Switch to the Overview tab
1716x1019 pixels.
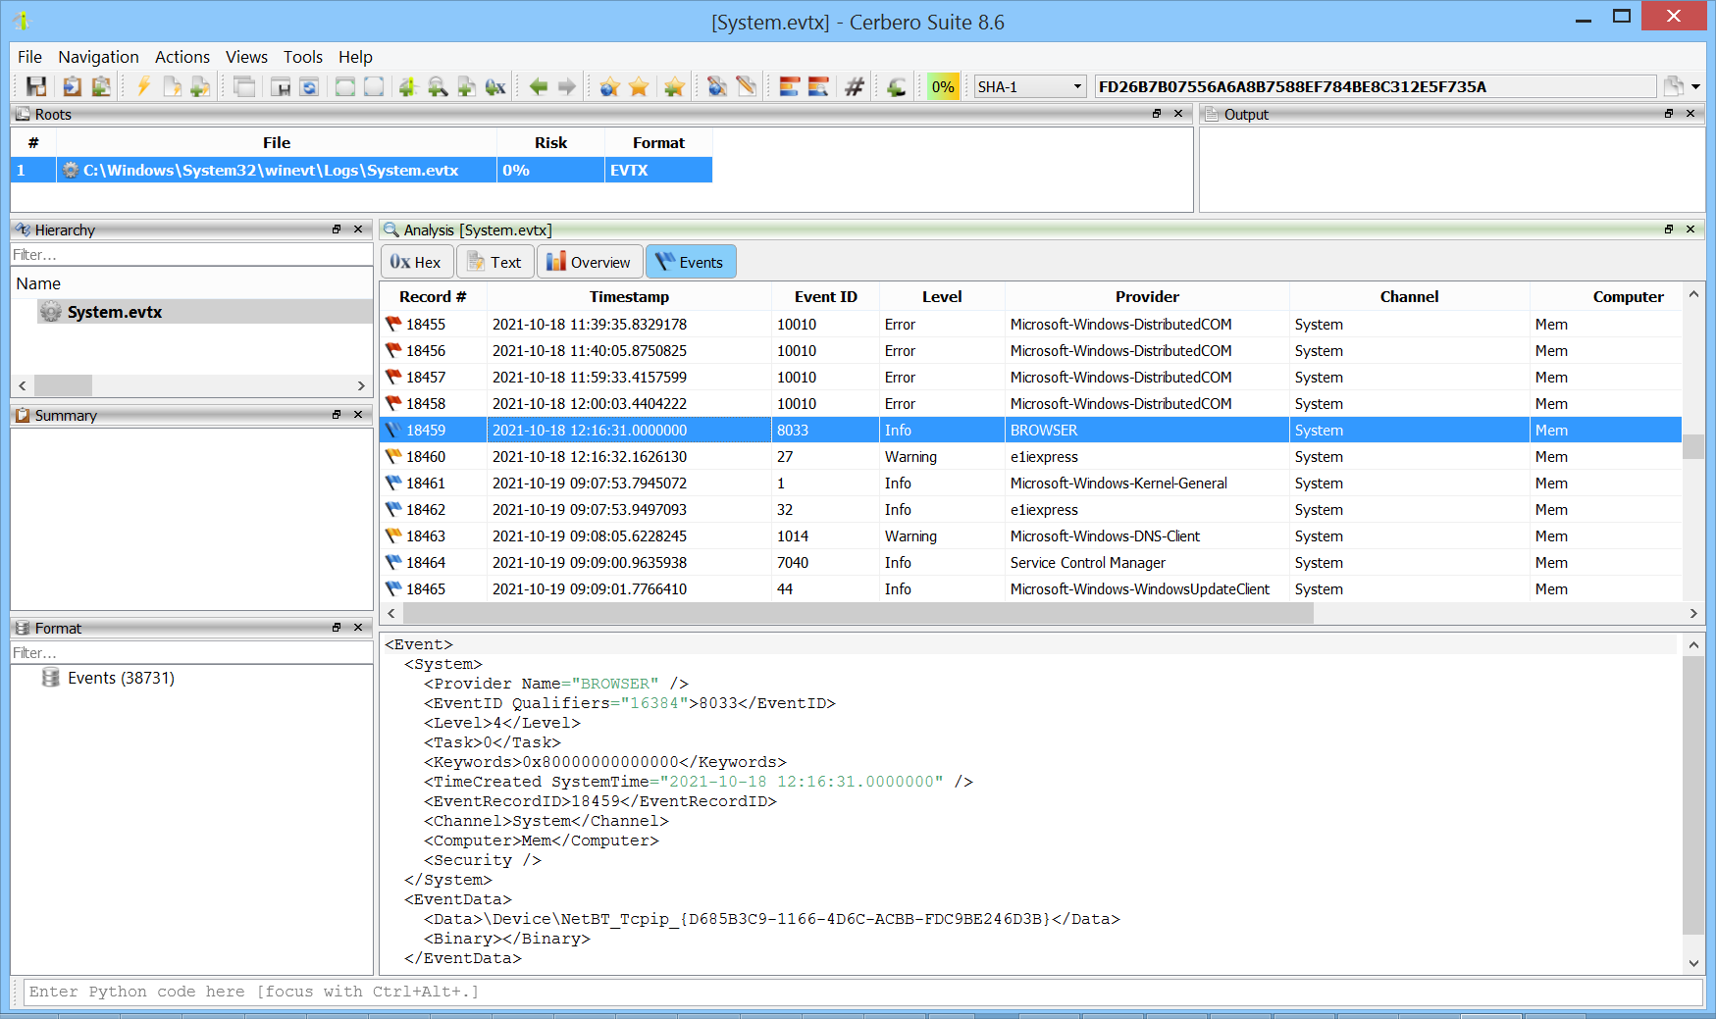589,262
